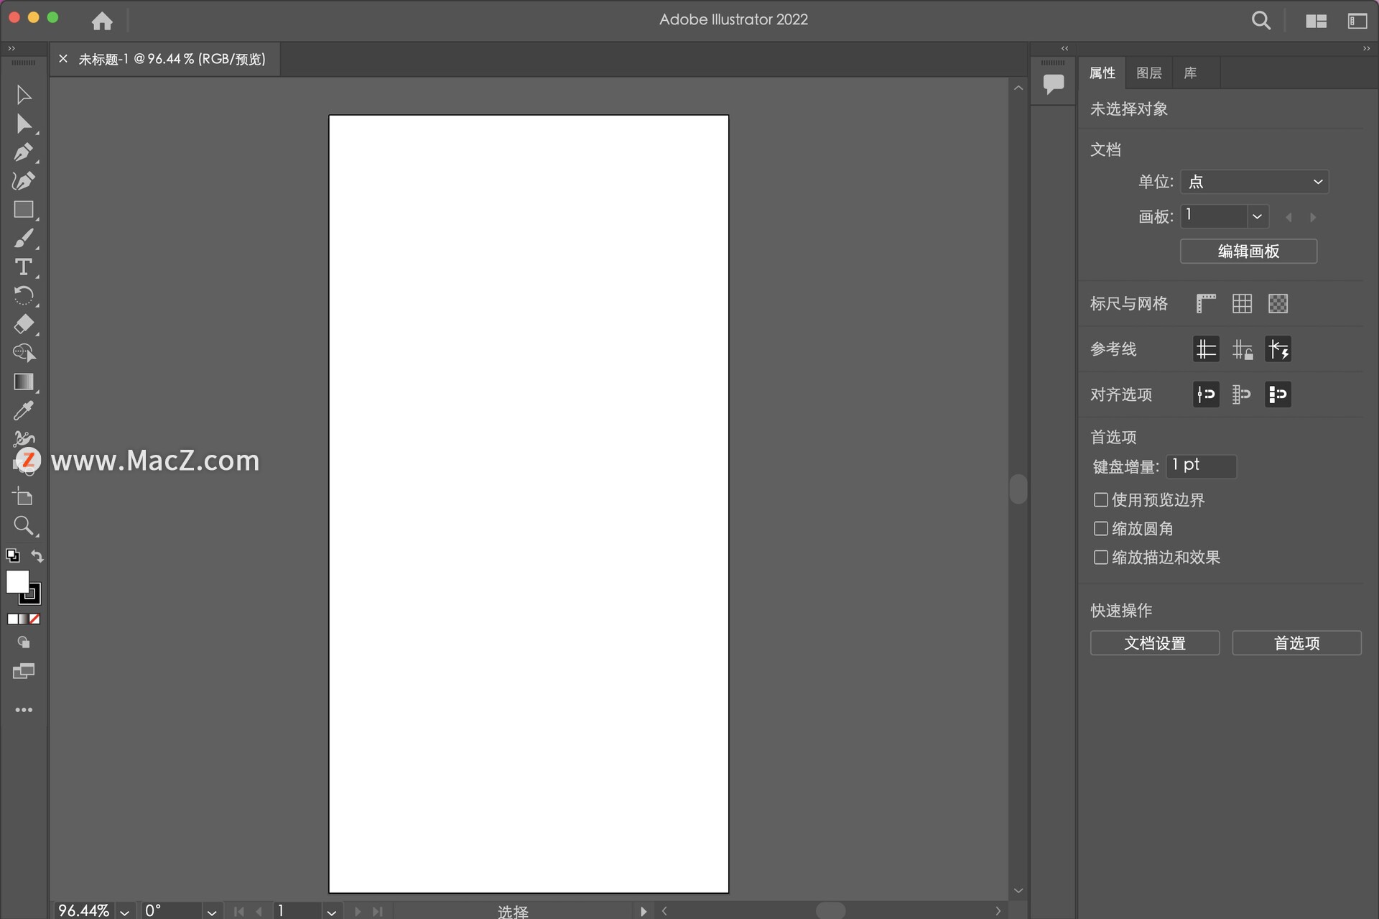Switch to the 图层 tab
Screen dimensions: 1379x919
[x=1148, y=73]
